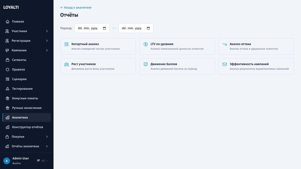Select the Сценарии menu item
The height and width of the screenshot is (169, 301).
(x=27, y=79)
